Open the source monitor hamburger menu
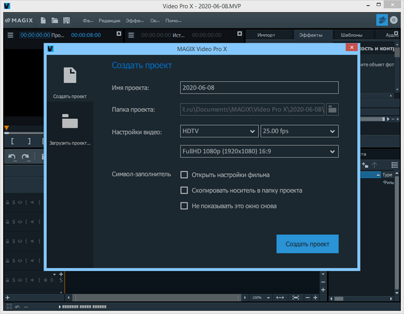 click(131, 35)
